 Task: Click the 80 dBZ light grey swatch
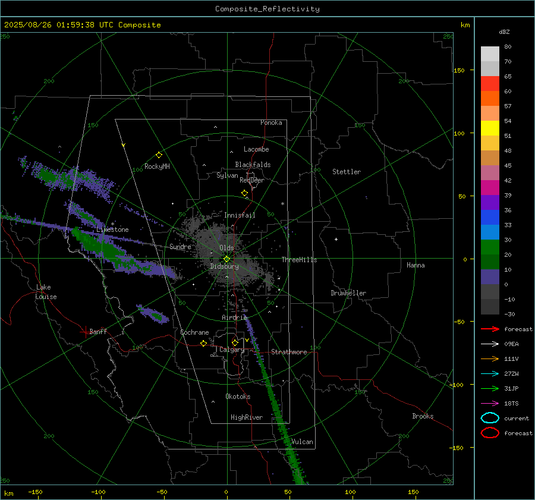490,54
